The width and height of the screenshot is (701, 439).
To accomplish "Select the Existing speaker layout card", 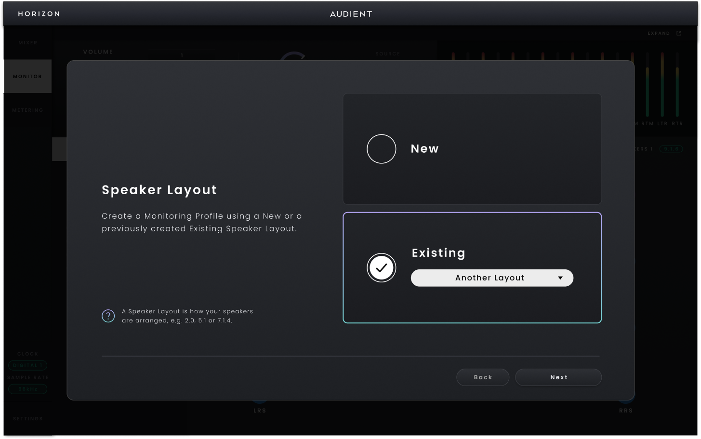I will [472, 268].
